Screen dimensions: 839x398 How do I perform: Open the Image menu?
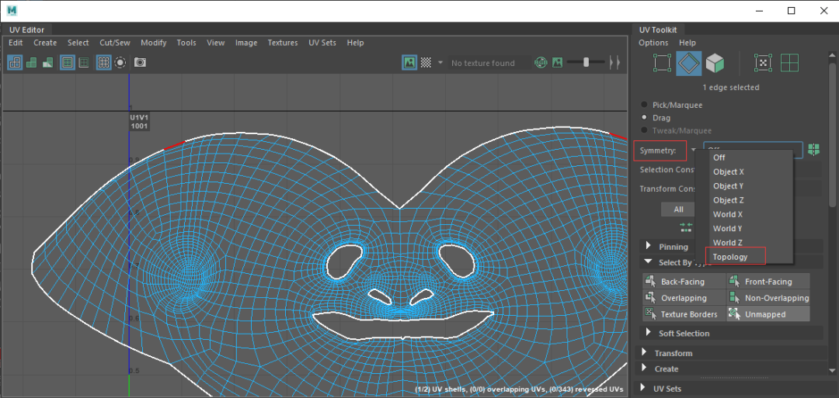pos(246,43)
